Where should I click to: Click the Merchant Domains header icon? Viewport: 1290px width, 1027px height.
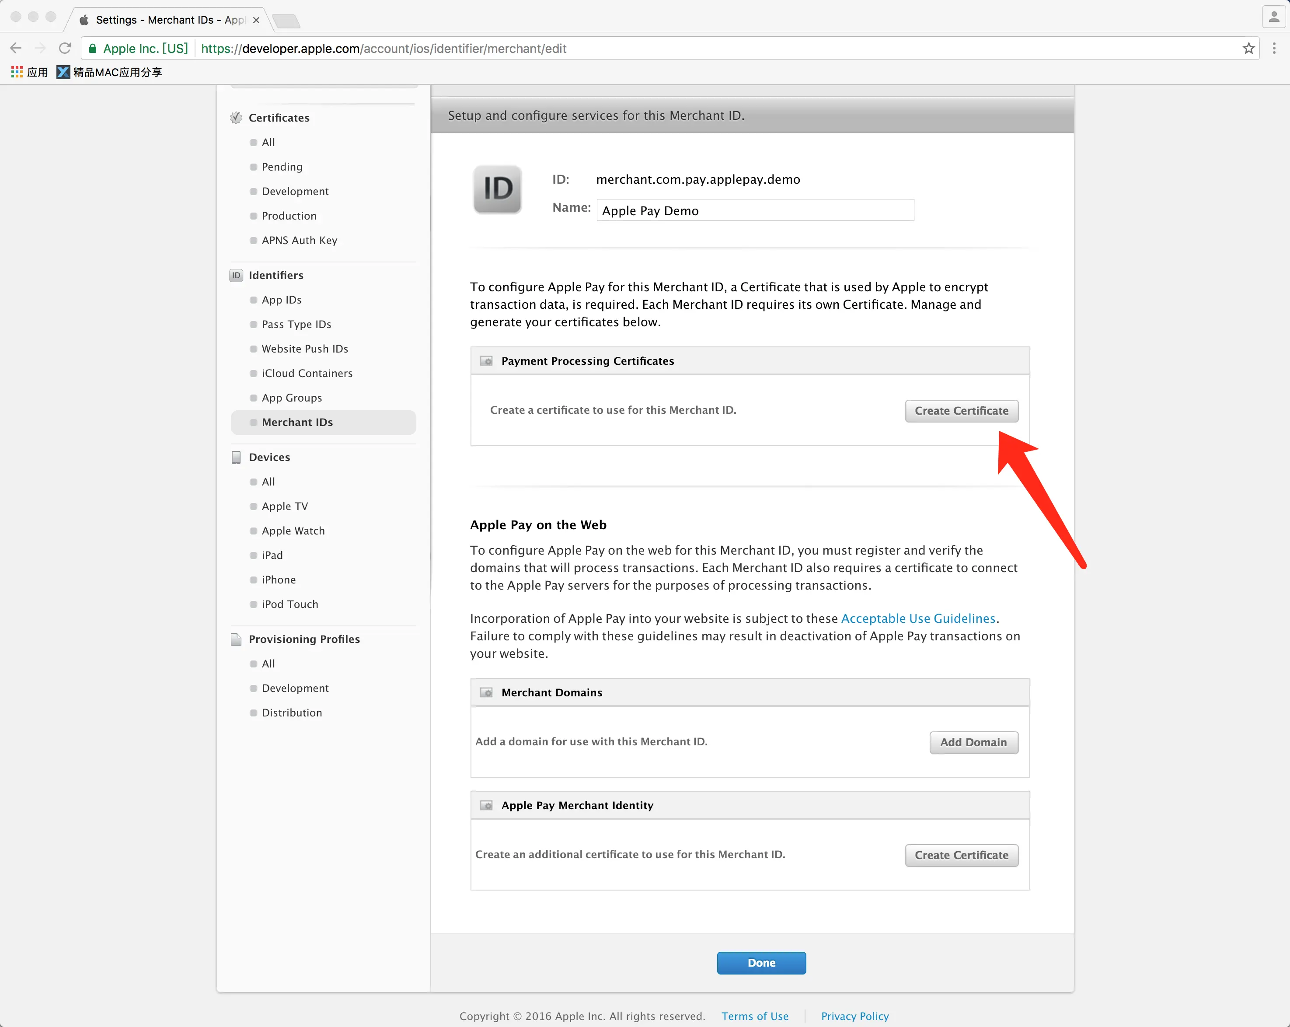[486, 692]
